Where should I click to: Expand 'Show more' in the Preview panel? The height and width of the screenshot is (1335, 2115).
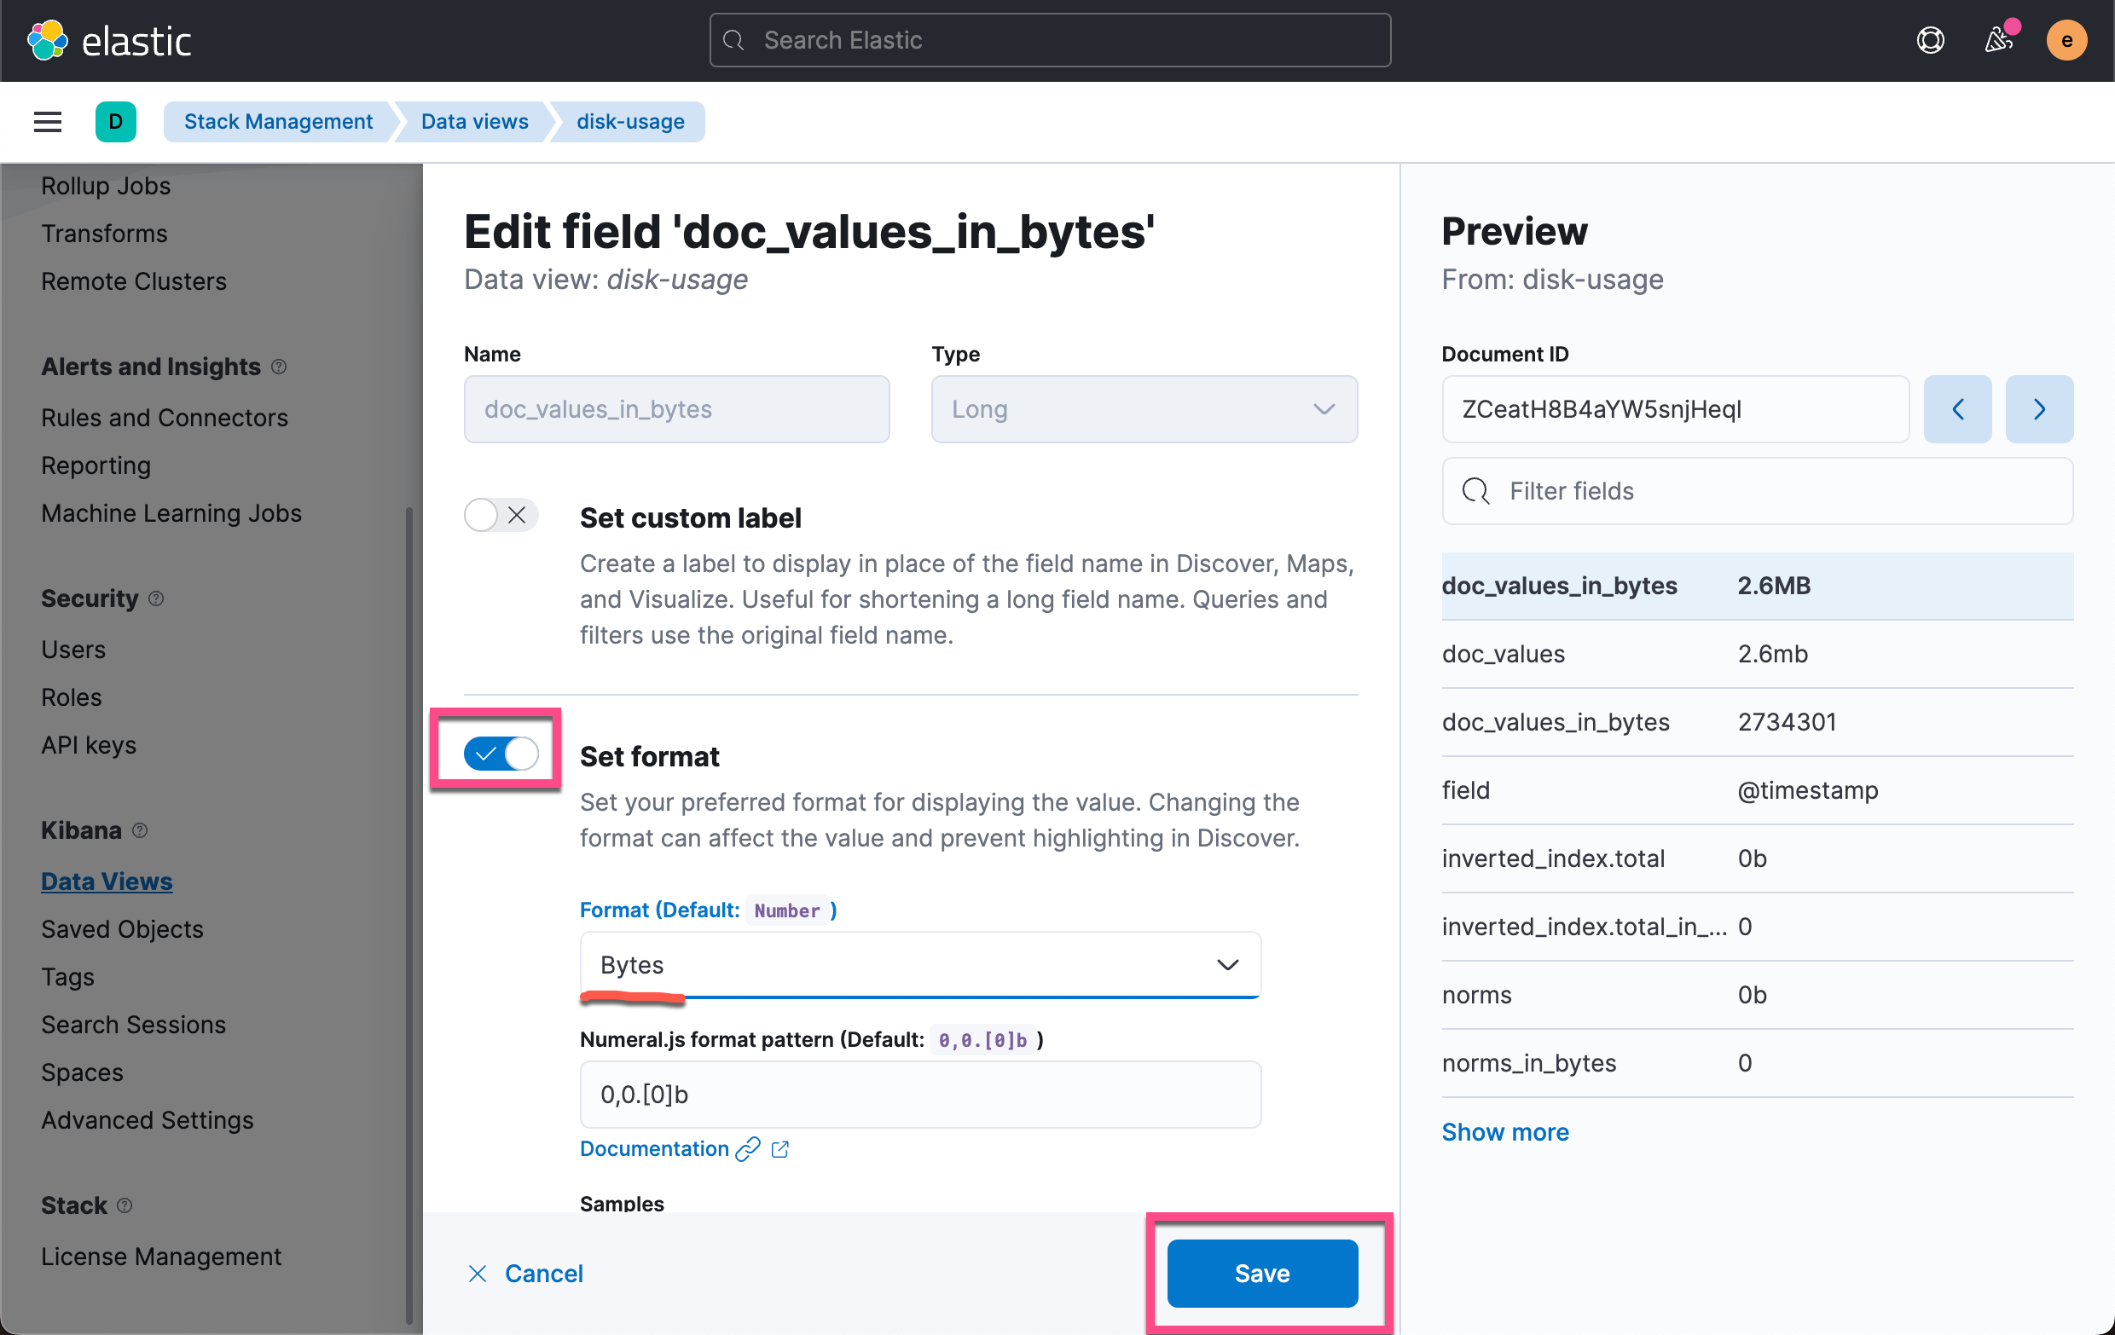(x=1504, y=1131)
